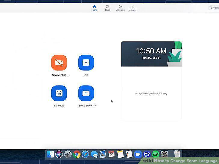Expand the New Meeting dropdown arrow
The image size is (219, 164).
pos(69,75)
